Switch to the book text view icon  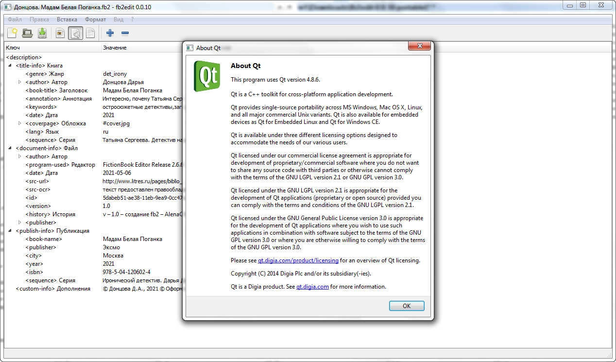coord(60,33)
